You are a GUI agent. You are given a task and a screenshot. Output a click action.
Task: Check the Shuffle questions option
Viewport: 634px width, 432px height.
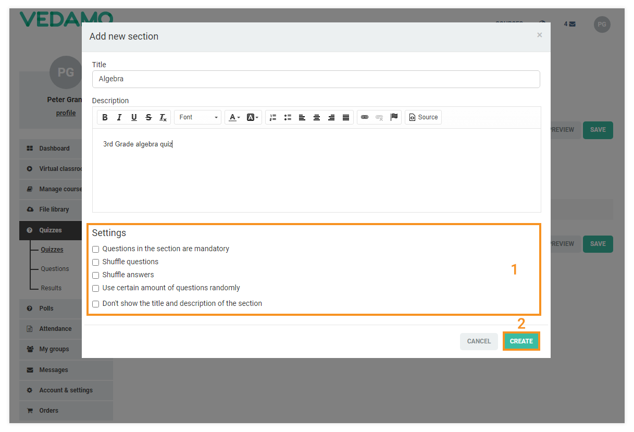(x=96, y=263)
